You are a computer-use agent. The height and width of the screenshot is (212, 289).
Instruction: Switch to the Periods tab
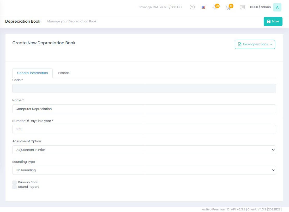[64, 73]
